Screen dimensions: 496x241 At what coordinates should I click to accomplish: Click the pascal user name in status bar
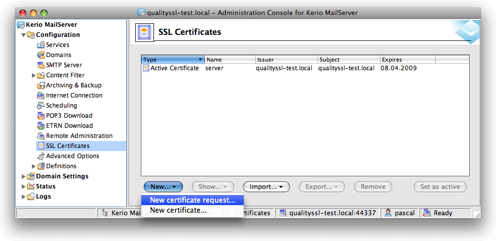coord(405,213)
